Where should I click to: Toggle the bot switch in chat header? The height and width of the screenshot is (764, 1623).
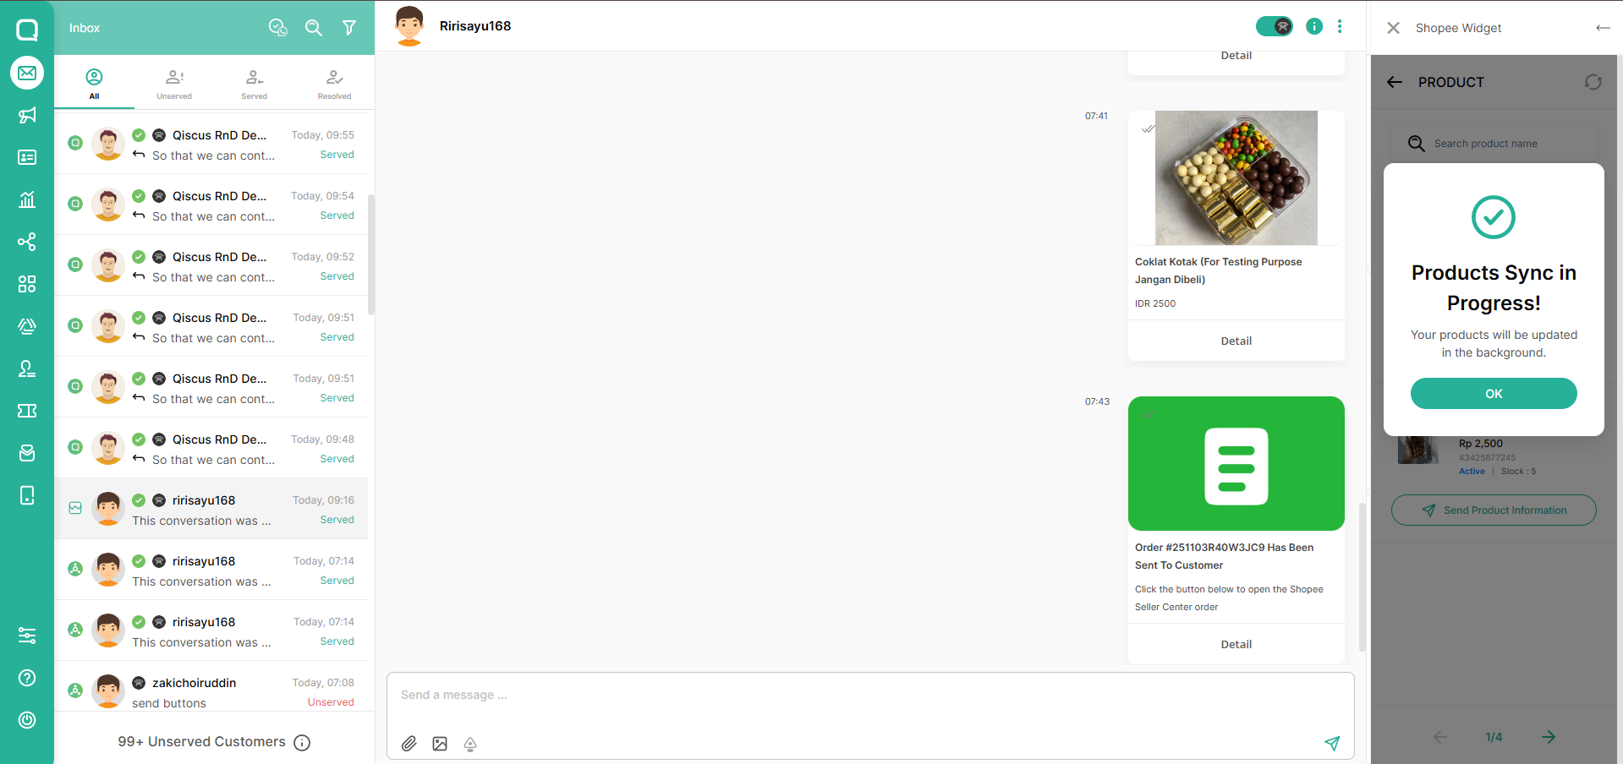(1275, 26)
